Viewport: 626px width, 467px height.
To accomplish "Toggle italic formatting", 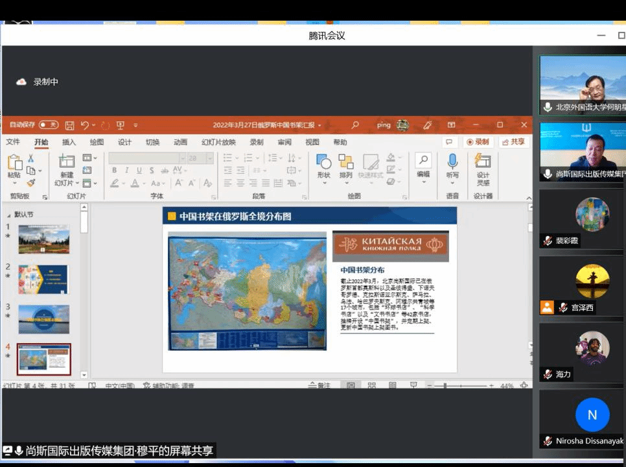I will pyautogui.click(x=126, y=170).
